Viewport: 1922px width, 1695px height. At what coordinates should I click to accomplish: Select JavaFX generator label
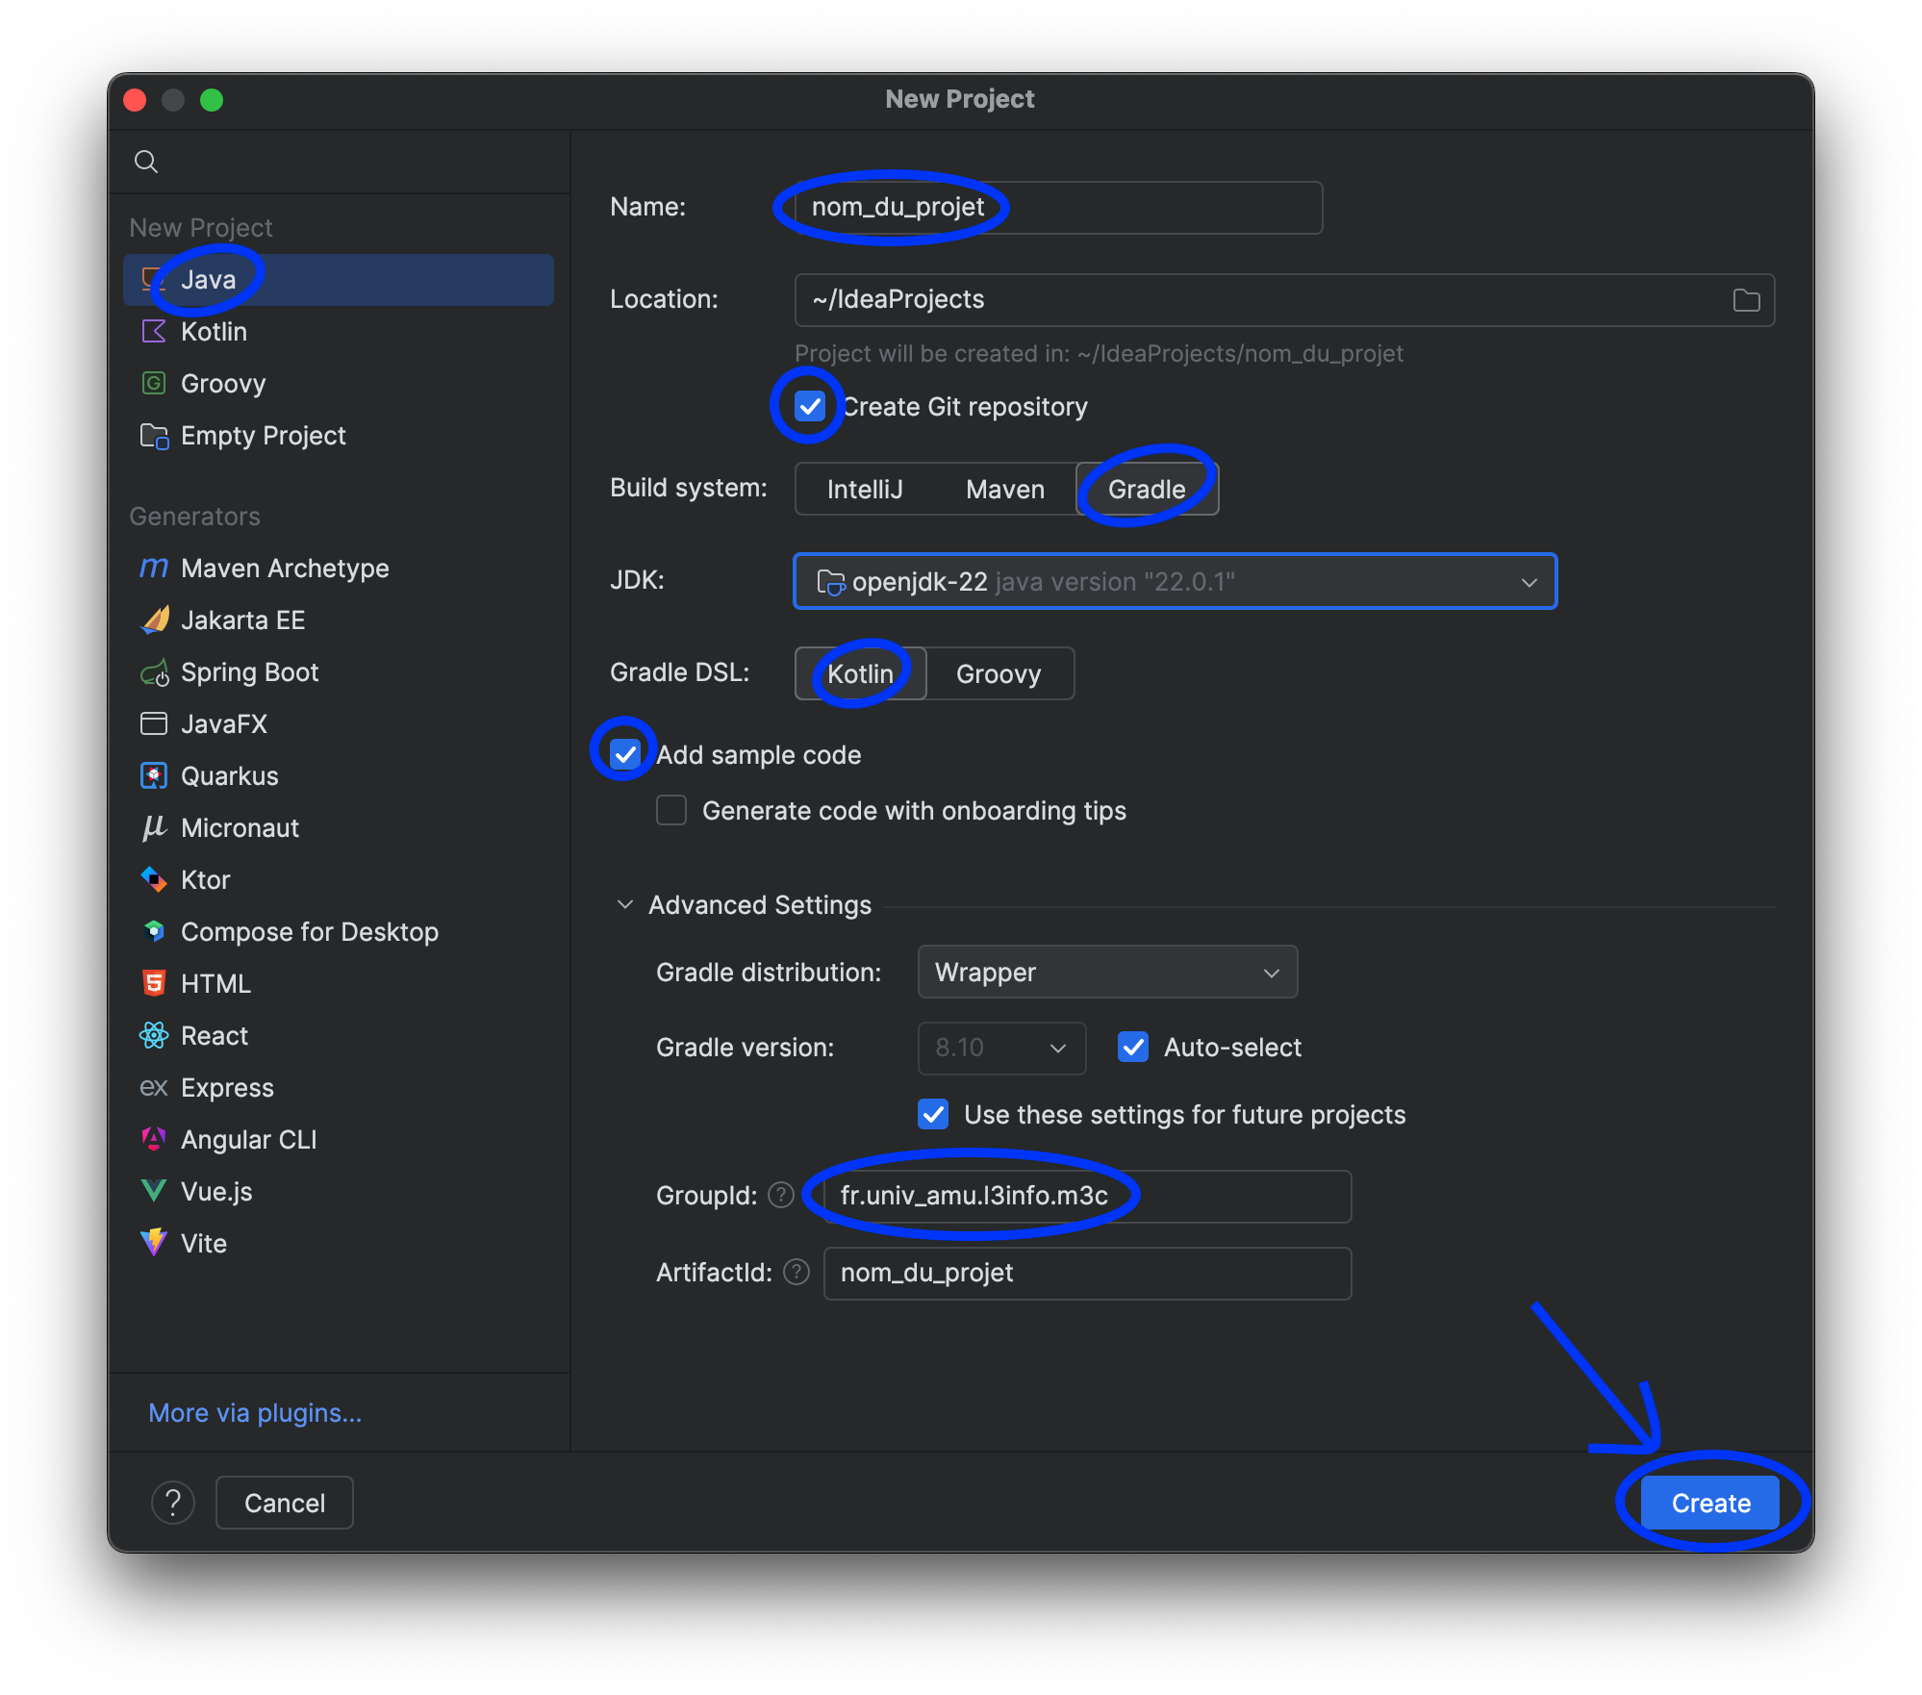point(223,724)
